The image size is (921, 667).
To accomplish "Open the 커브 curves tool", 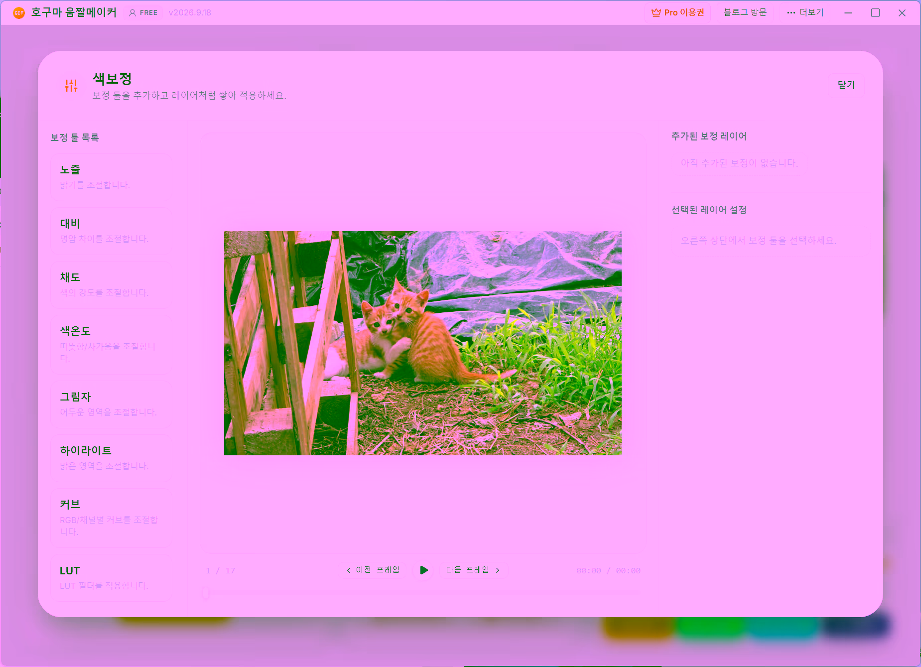I will 111,518.
